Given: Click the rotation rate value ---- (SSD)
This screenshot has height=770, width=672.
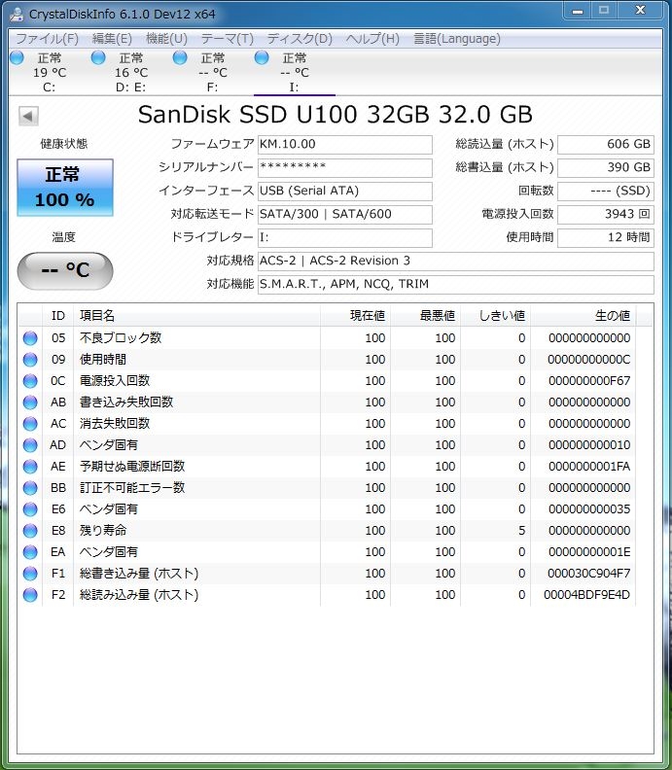Looking at the screenshot, I should point(606,191).
